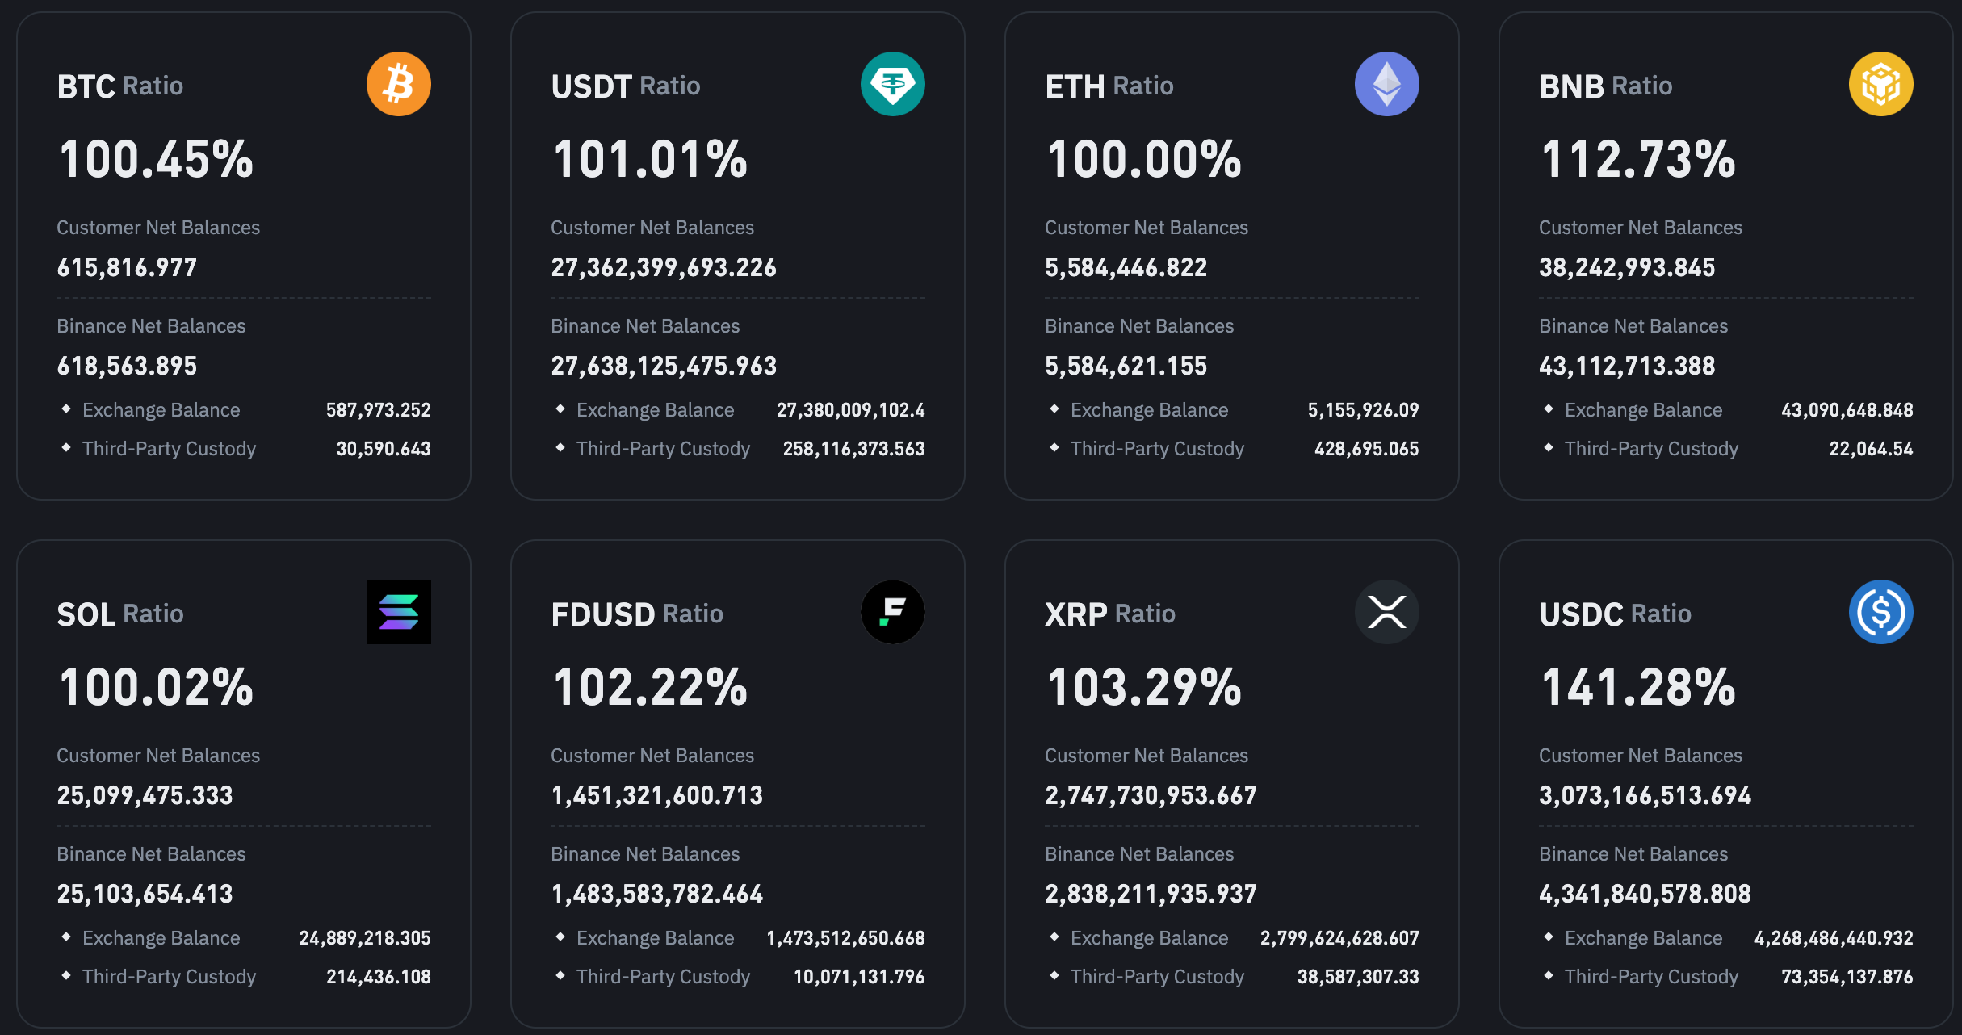Click the SOL Exchange Balance amount
The height and width of the screenshot is (1035, 1962).
pos(365,938)
